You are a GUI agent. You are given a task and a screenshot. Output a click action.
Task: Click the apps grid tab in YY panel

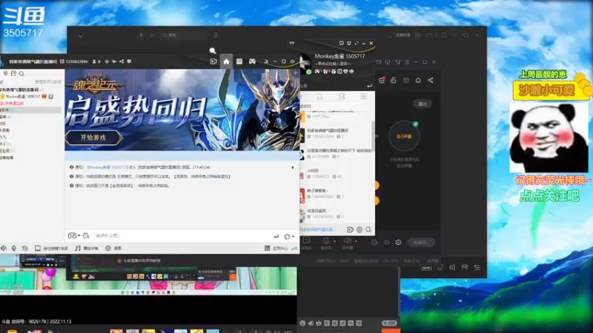click(x=363, y=97)
